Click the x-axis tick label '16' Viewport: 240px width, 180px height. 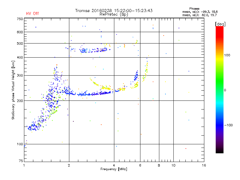coord(204,165)
